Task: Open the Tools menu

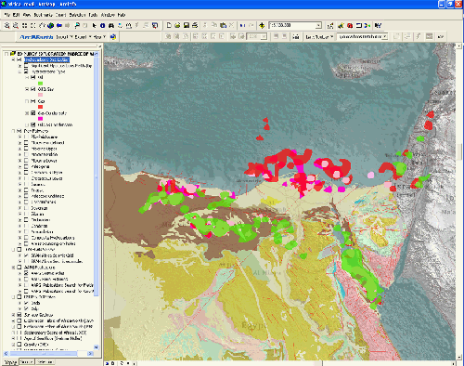Action: pyautogui.click(x=93, y=15)
